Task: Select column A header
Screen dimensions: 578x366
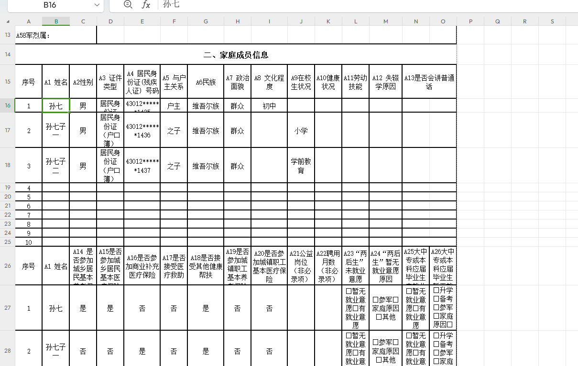Action: click(29, 21)
